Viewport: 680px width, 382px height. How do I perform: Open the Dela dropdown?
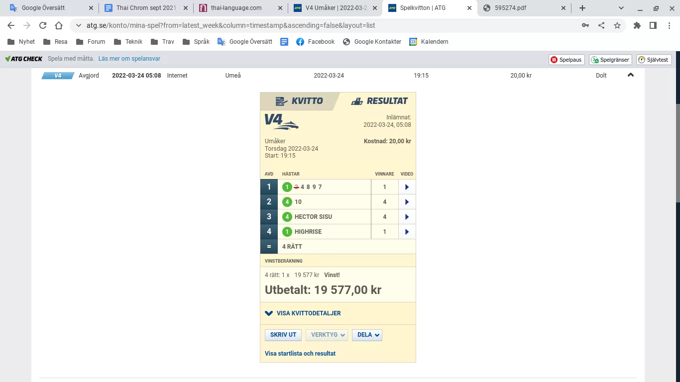[x=367, y=335]
